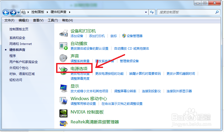
Task: Click 连接到外部显示器 link
Action: (x=179, y=91)
